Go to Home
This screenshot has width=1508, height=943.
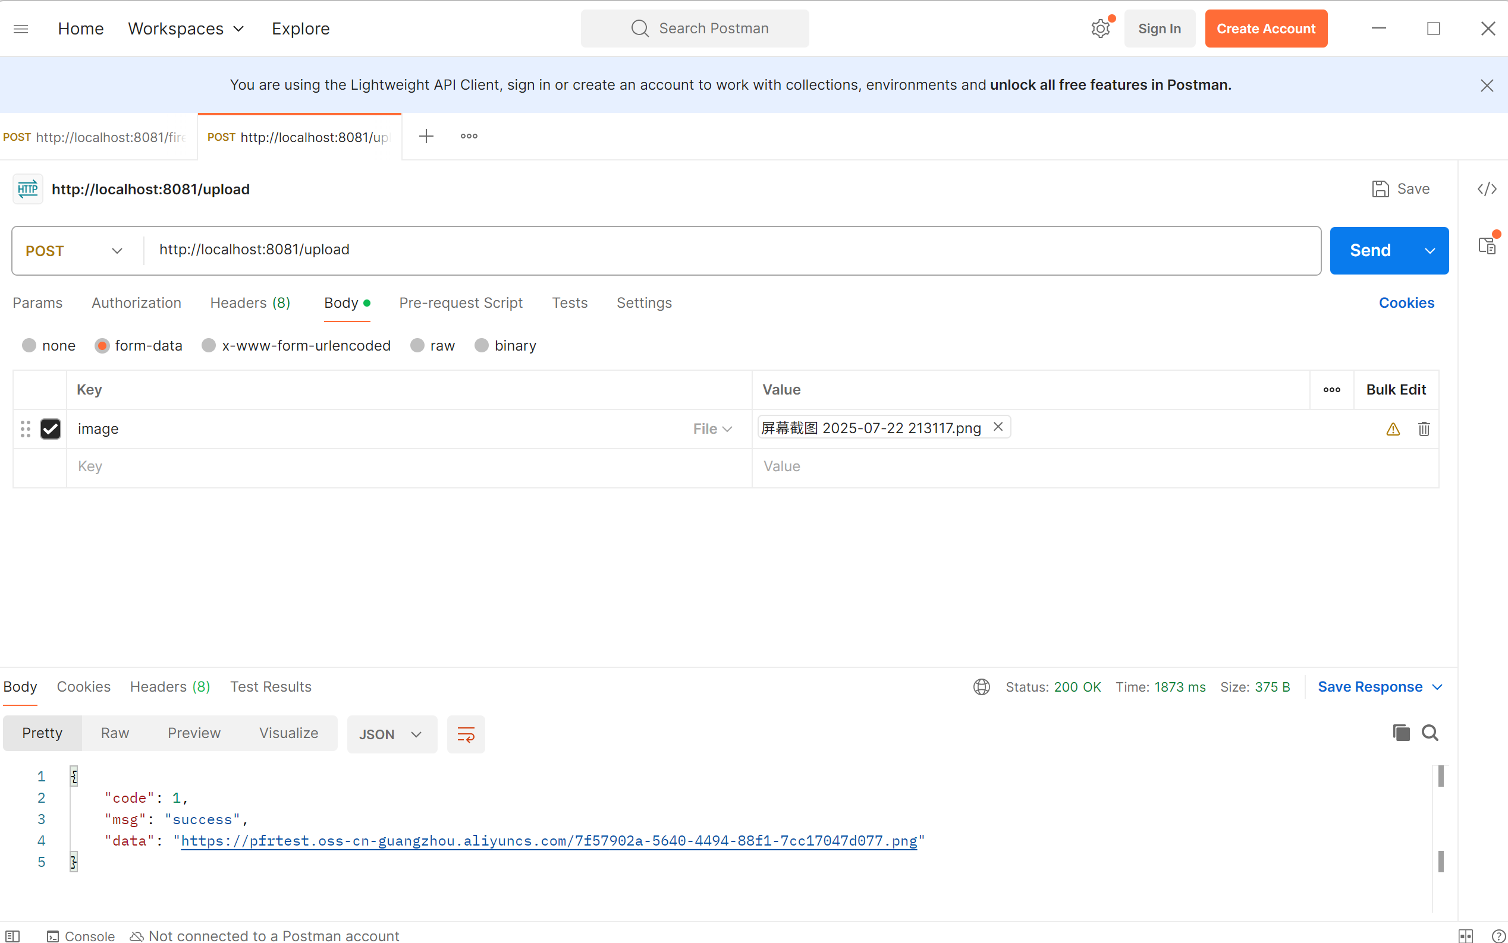coord(81,29)
